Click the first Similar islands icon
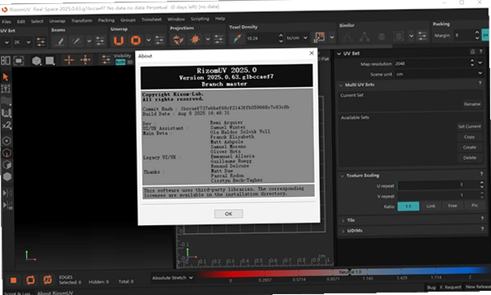The width and height of the screenshot is (491, 295). pyautogui.click(x=347, y=37)
